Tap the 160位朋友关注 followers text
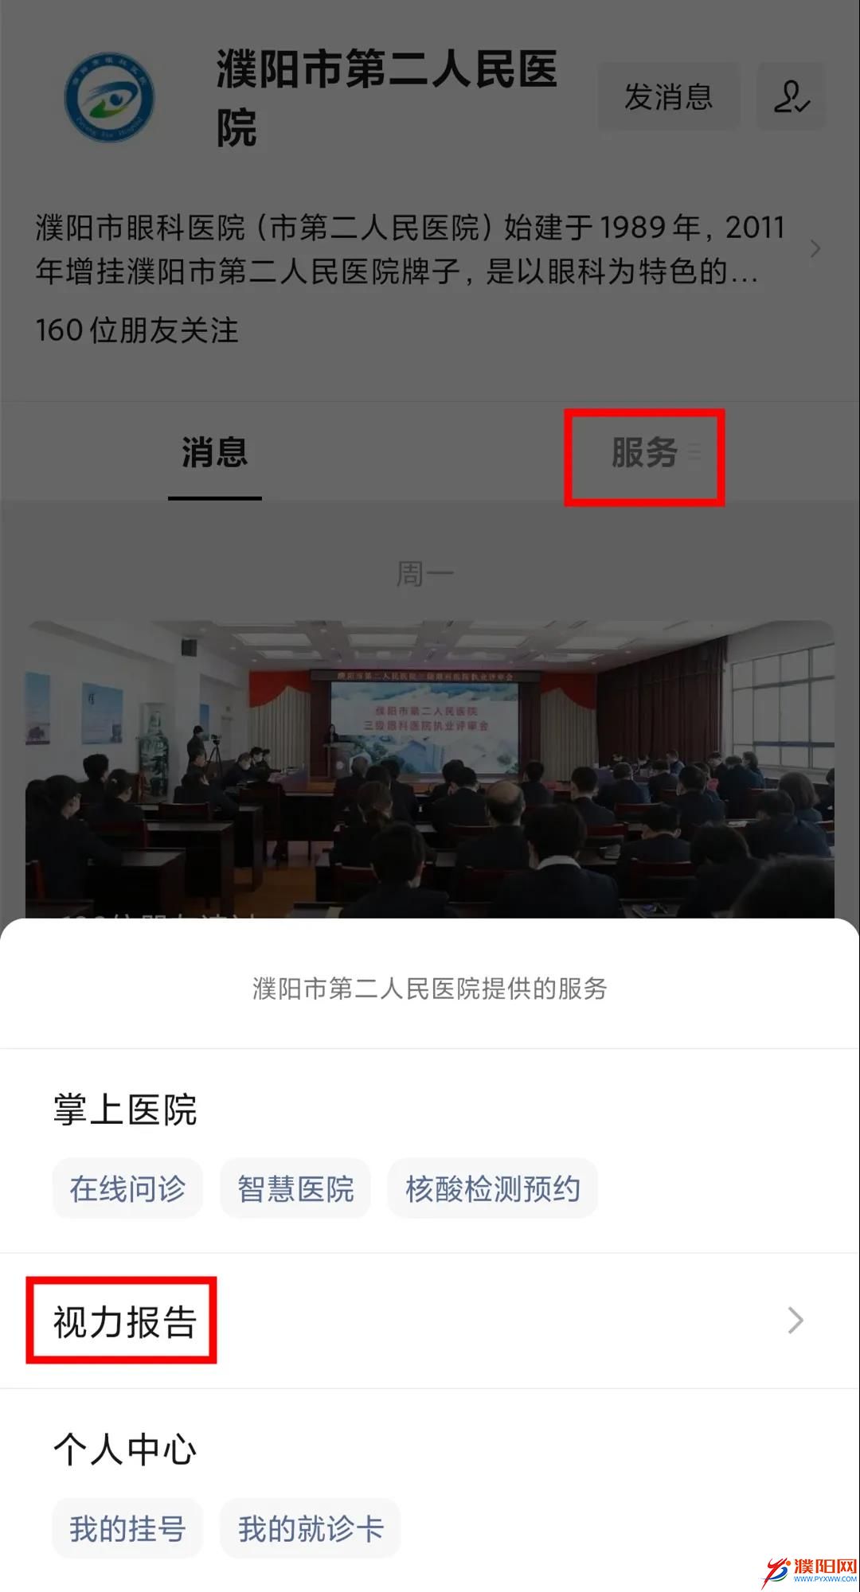This screenshot has height=1592, width=860. [137, 330]
